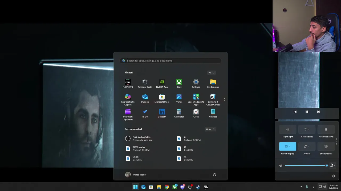
Task: Open the Calculator app
Action: pyautogui.click(x=179, y=113)
